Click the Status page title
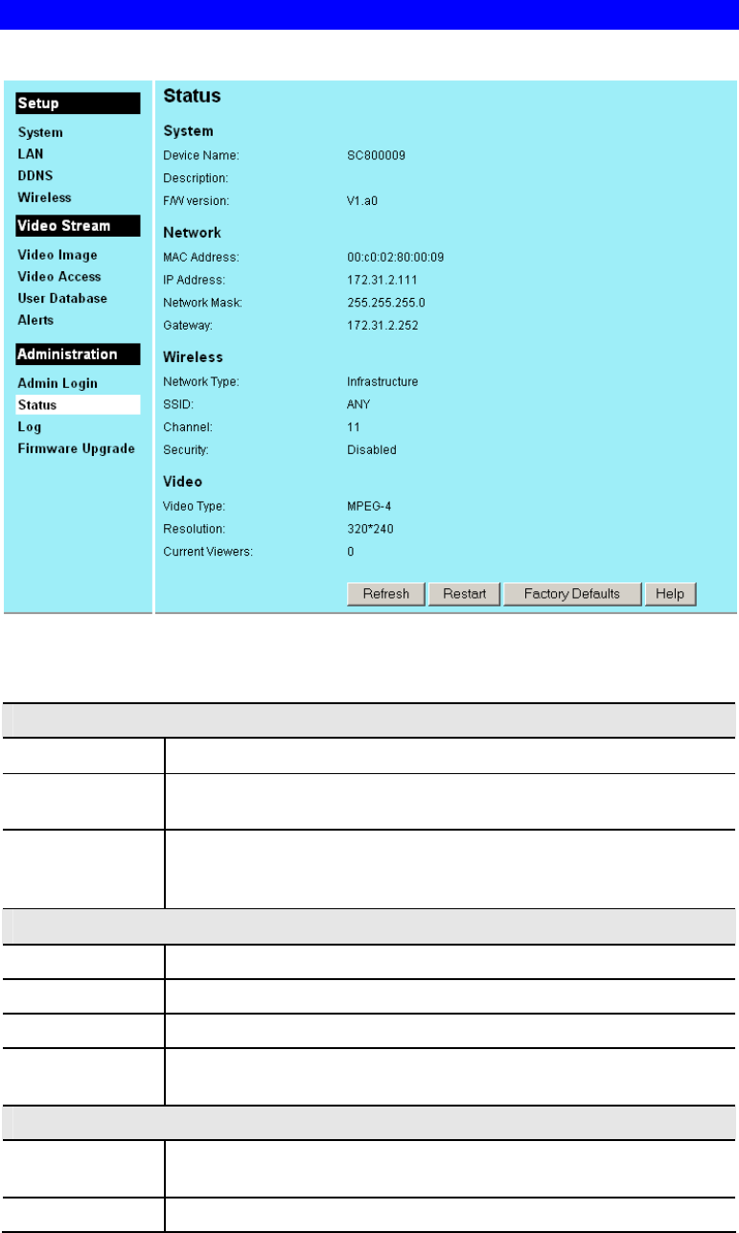This screenshot has width=739, height=1233. click(192, 96)
